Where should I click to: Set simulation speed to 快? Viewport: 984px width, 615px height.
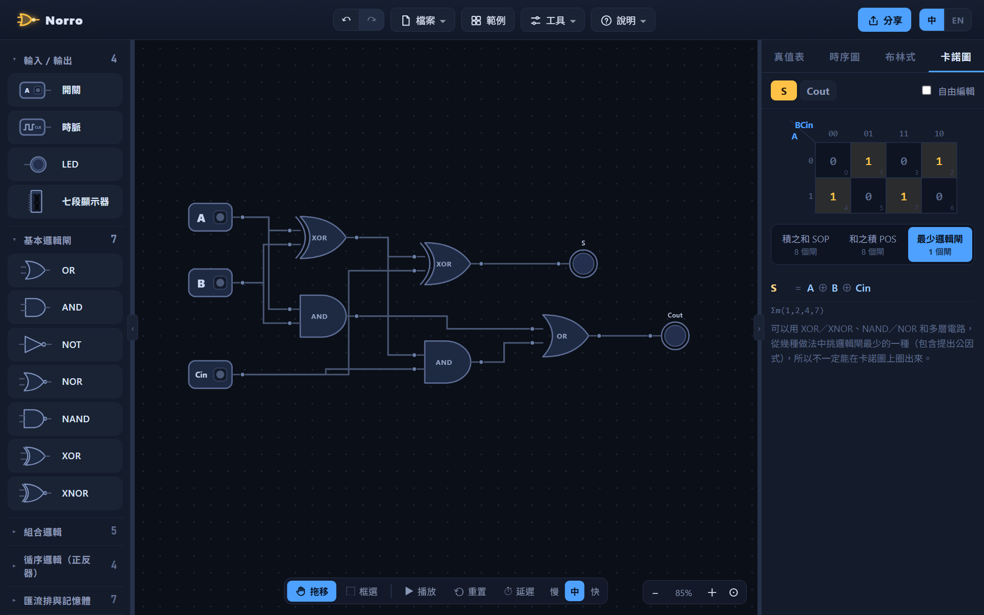[595, 591]
